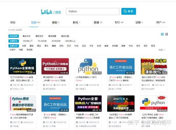Click play-count icon beside 993.3万
Screen dimensions: 176x130
[x=44, y=85]
